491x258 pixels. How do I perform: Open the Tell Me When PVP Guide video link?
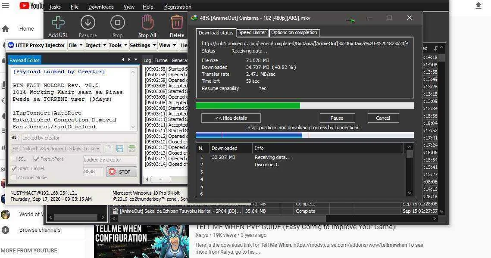click(x=296, y=227)
